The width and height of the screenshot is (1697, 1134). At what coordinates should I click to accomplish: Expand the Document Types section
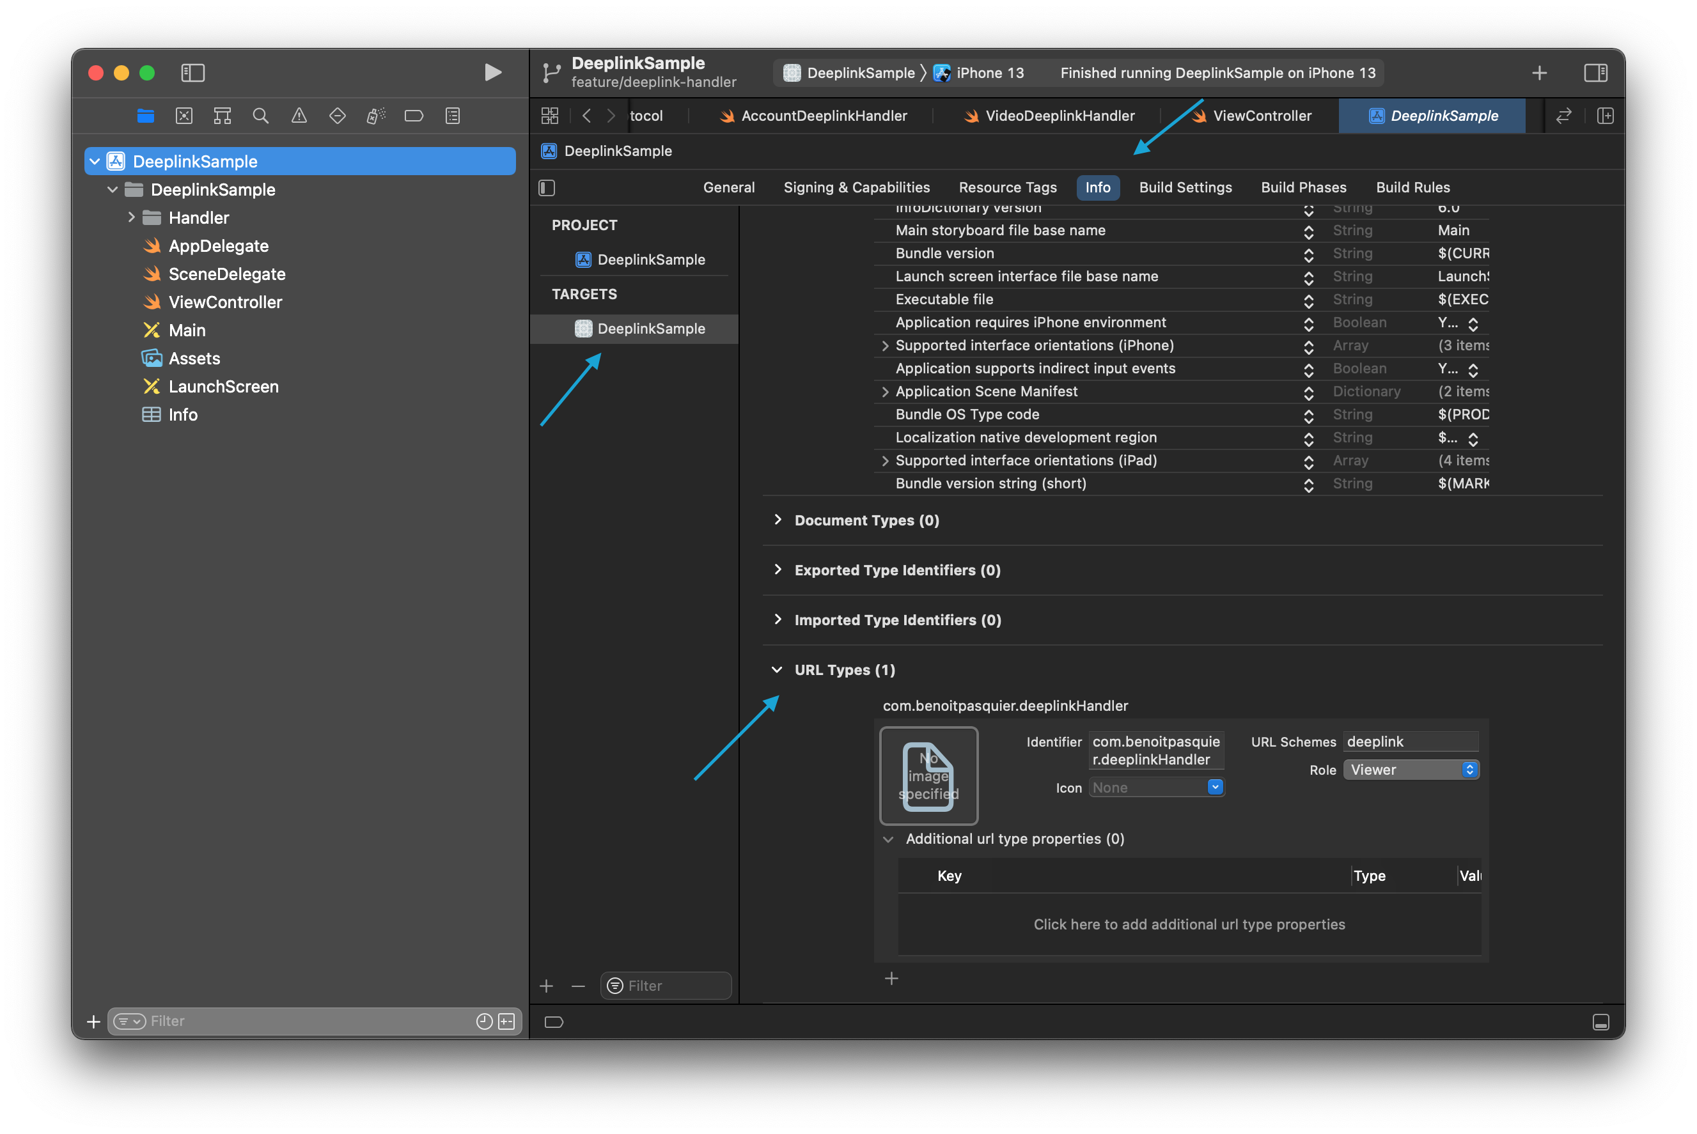778,520
